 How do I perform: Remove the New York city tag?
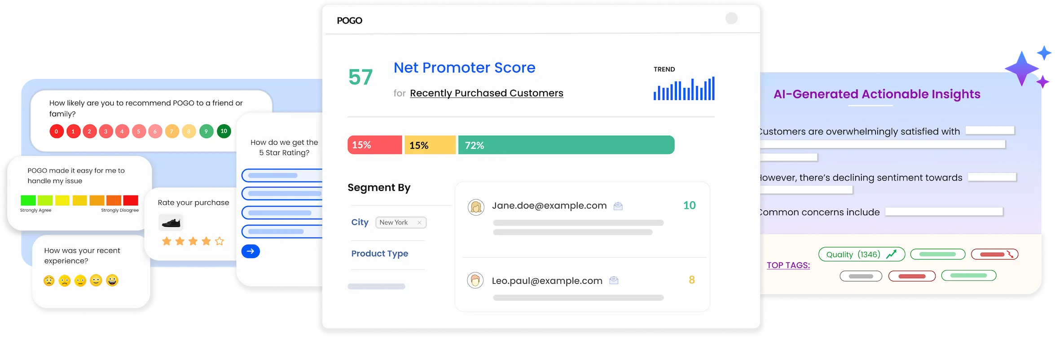(419, 223)
